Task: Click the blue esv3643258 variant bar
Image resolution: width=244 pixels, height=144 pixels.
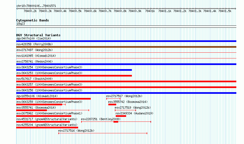Action: click(126, 93)
